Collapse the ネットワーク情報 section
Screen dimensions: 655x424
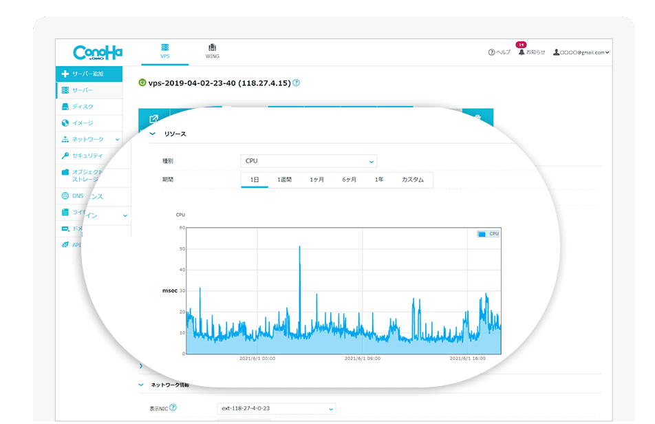pos(142,385)
